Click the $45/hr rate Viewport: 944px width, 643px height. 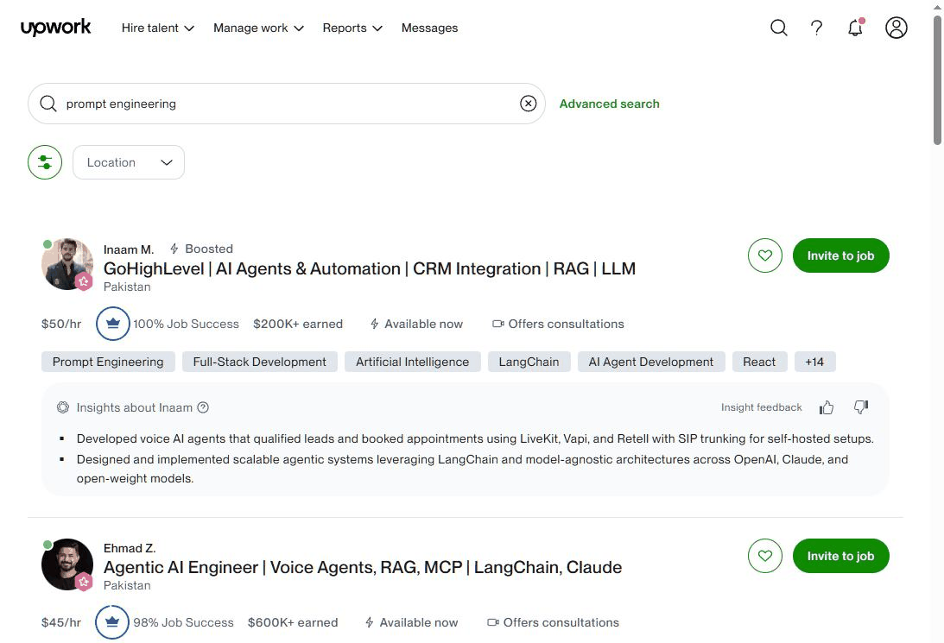tap(61, 622)
